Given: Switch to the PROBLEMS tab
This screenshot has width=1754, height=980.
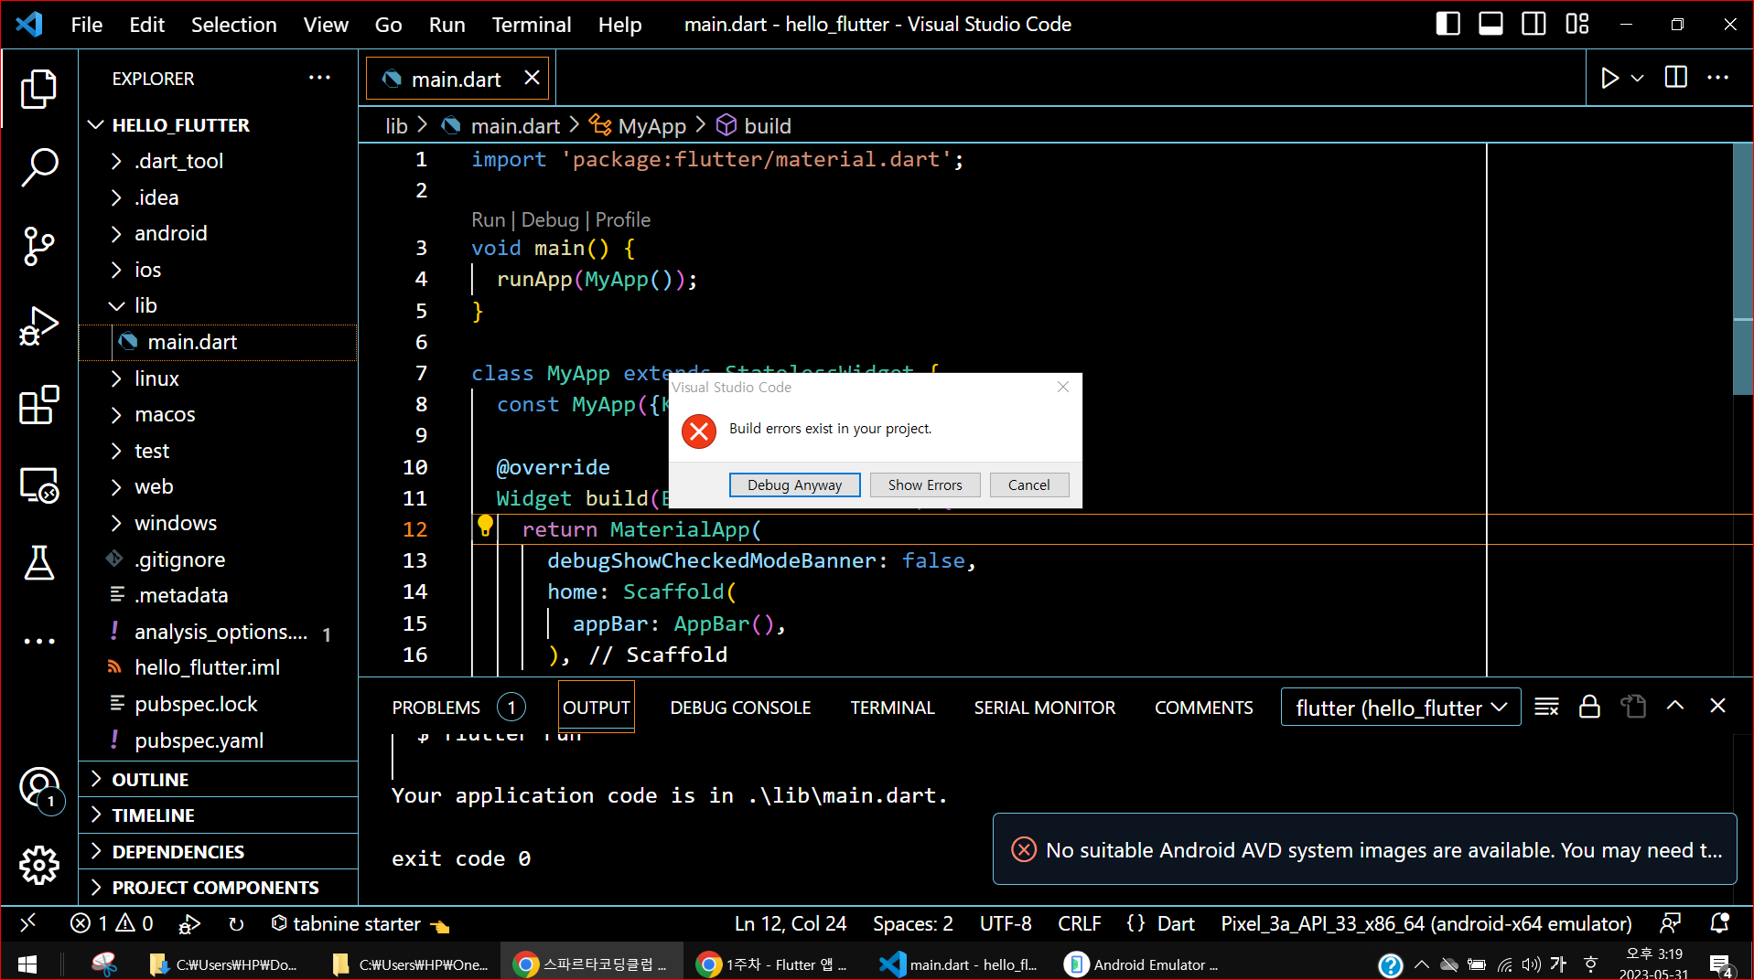Looking at the screenshot, I should coord(436,708).
